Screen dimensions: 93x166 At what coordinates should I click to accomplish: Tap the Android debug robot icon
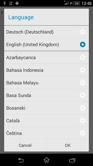pos(17,3)
